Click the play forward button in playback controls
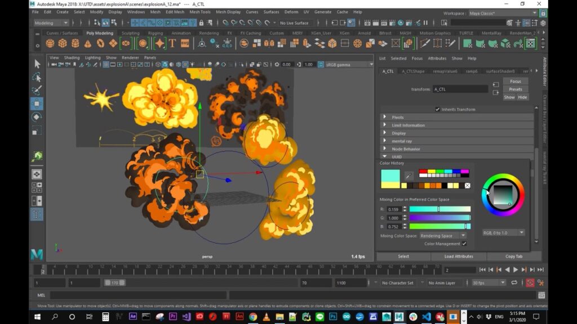 tap(517, 269)
